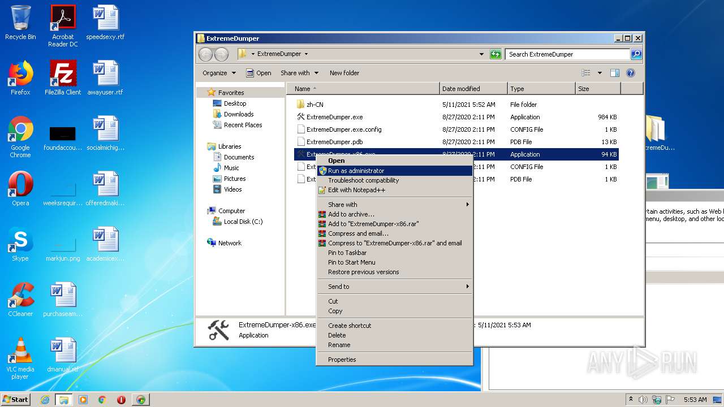Open dmanual.rtf on desktop
This screenshot has height=407, width=724.
(x=63, y=355)
